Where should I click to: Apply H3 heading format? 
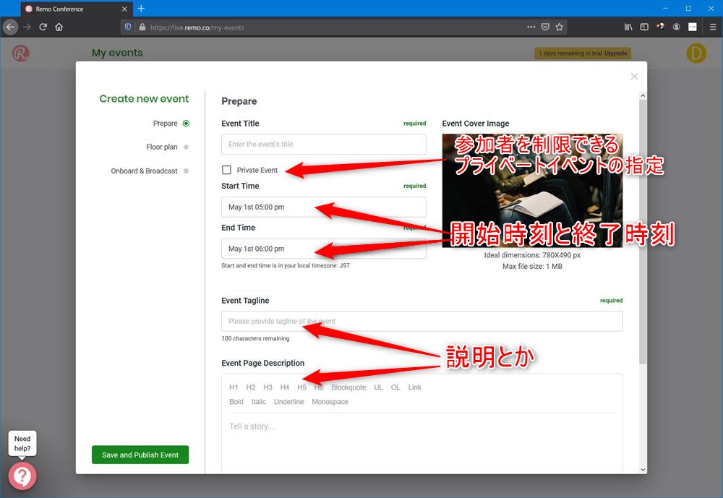268,387
